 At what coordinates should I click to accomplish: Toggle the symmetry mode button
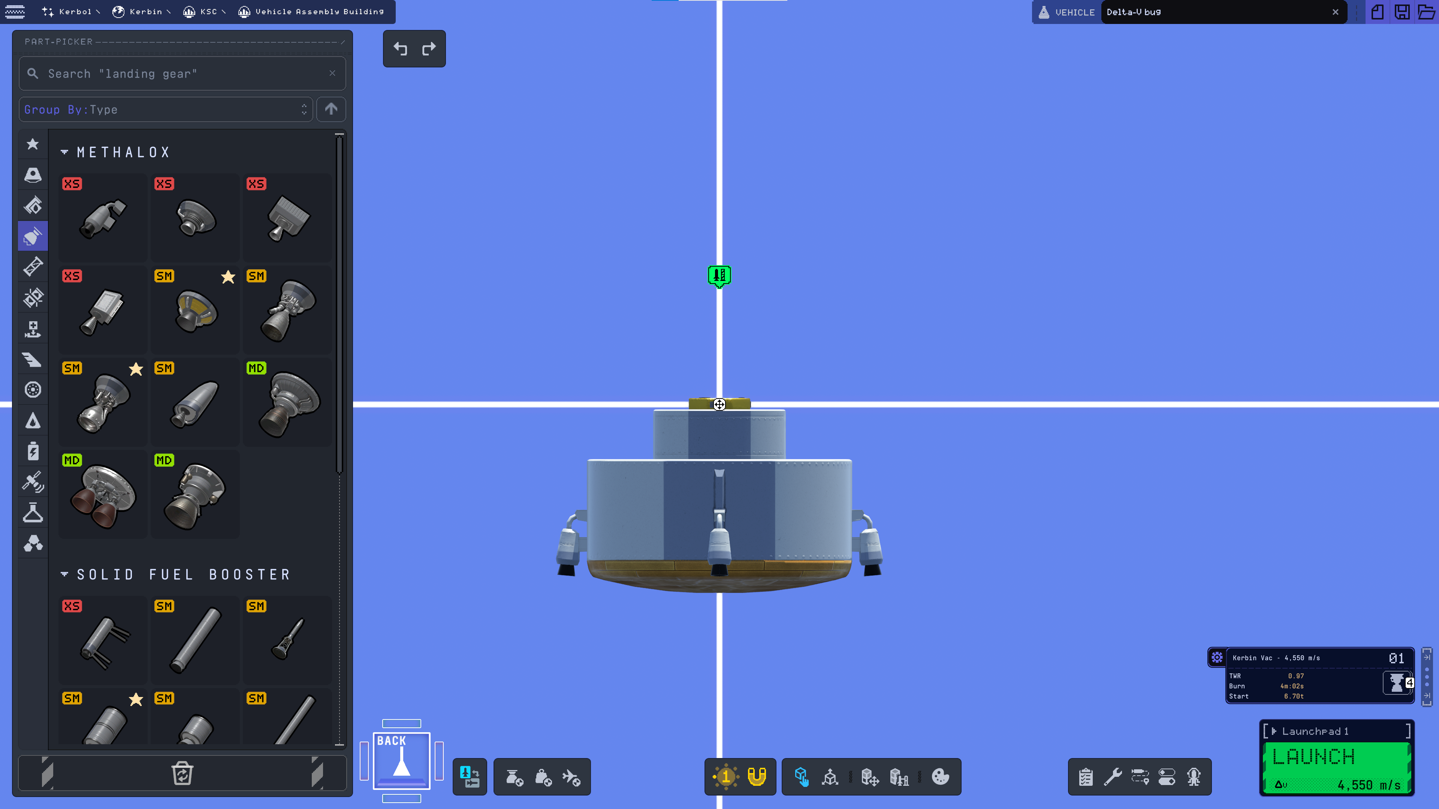(725, 777)
